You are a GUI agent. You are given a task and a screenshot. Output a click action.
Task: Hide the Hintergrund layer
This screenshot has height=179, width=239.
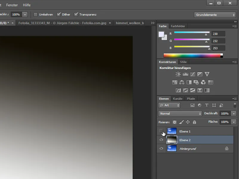[161, 148]
